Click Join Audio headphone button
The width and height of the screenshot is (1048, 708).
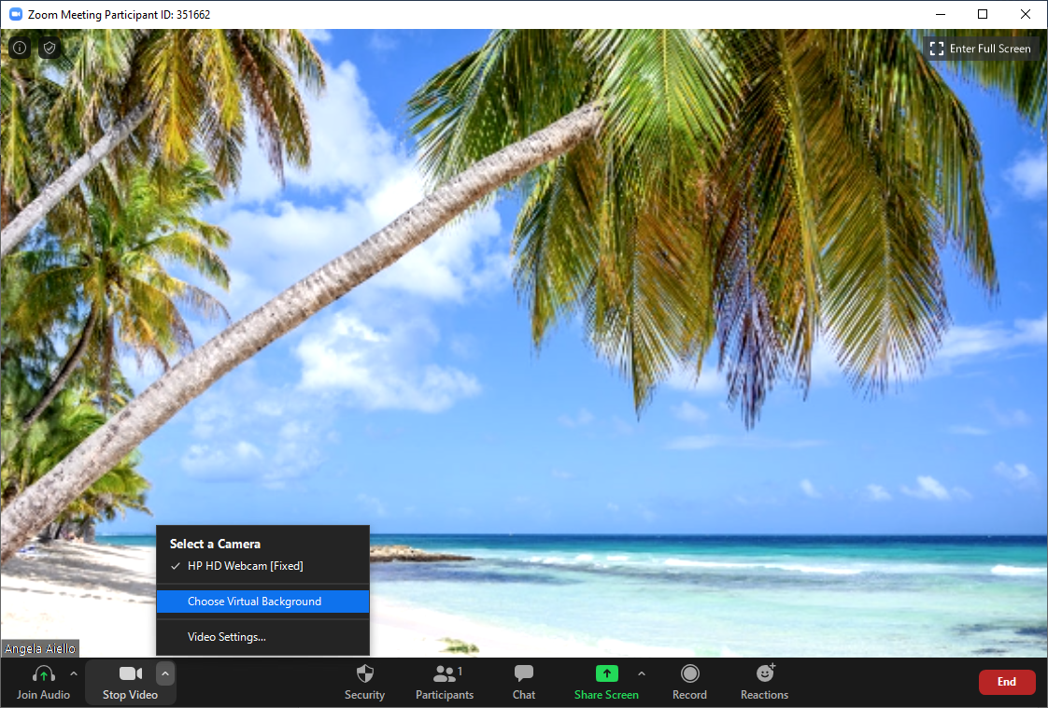pyautogui.click(x=43, y=683)
